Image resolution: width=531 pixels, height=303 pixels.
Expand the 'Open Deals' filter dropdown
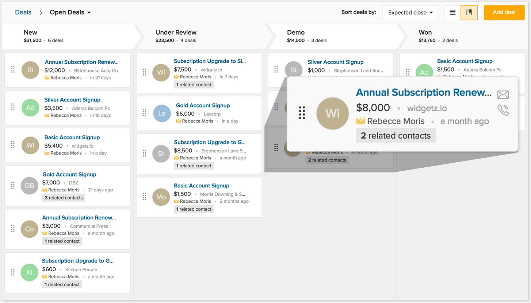pos(70,12)
